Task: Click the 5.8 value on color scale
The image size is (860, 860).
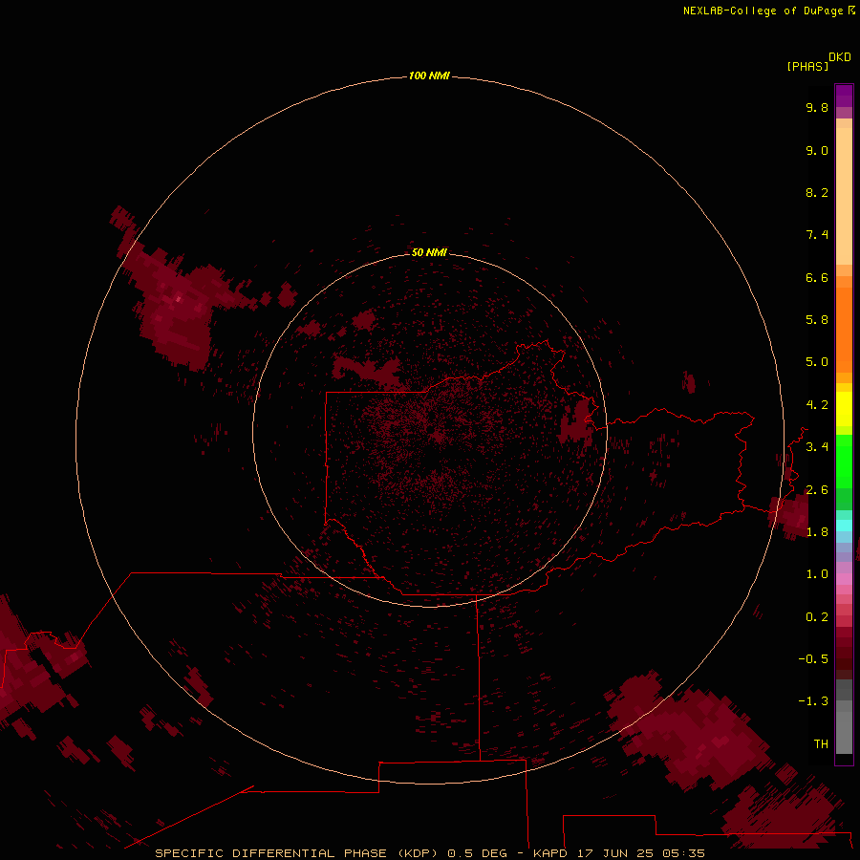Action: coord(817,320)
